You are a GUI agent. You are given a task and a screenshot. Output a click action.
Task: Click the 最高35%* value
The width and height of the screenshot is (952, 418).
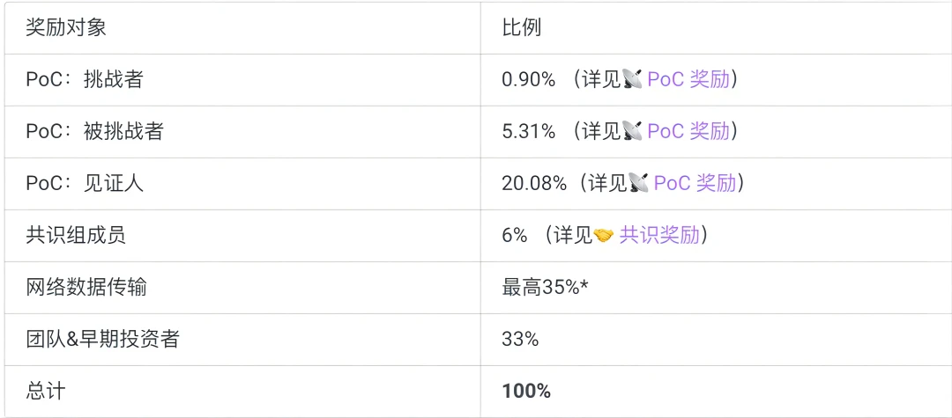545,287
